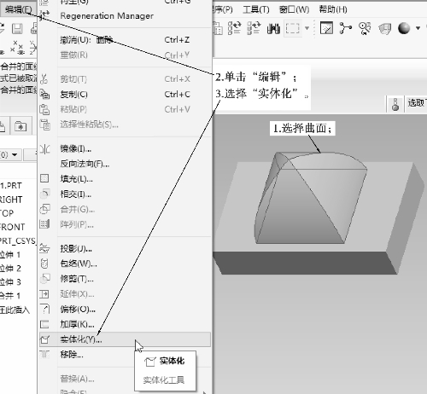427x394 pixels.
Task: Choose 修剪(T)... from Edit menu
Action: click(x=126, y=279)
